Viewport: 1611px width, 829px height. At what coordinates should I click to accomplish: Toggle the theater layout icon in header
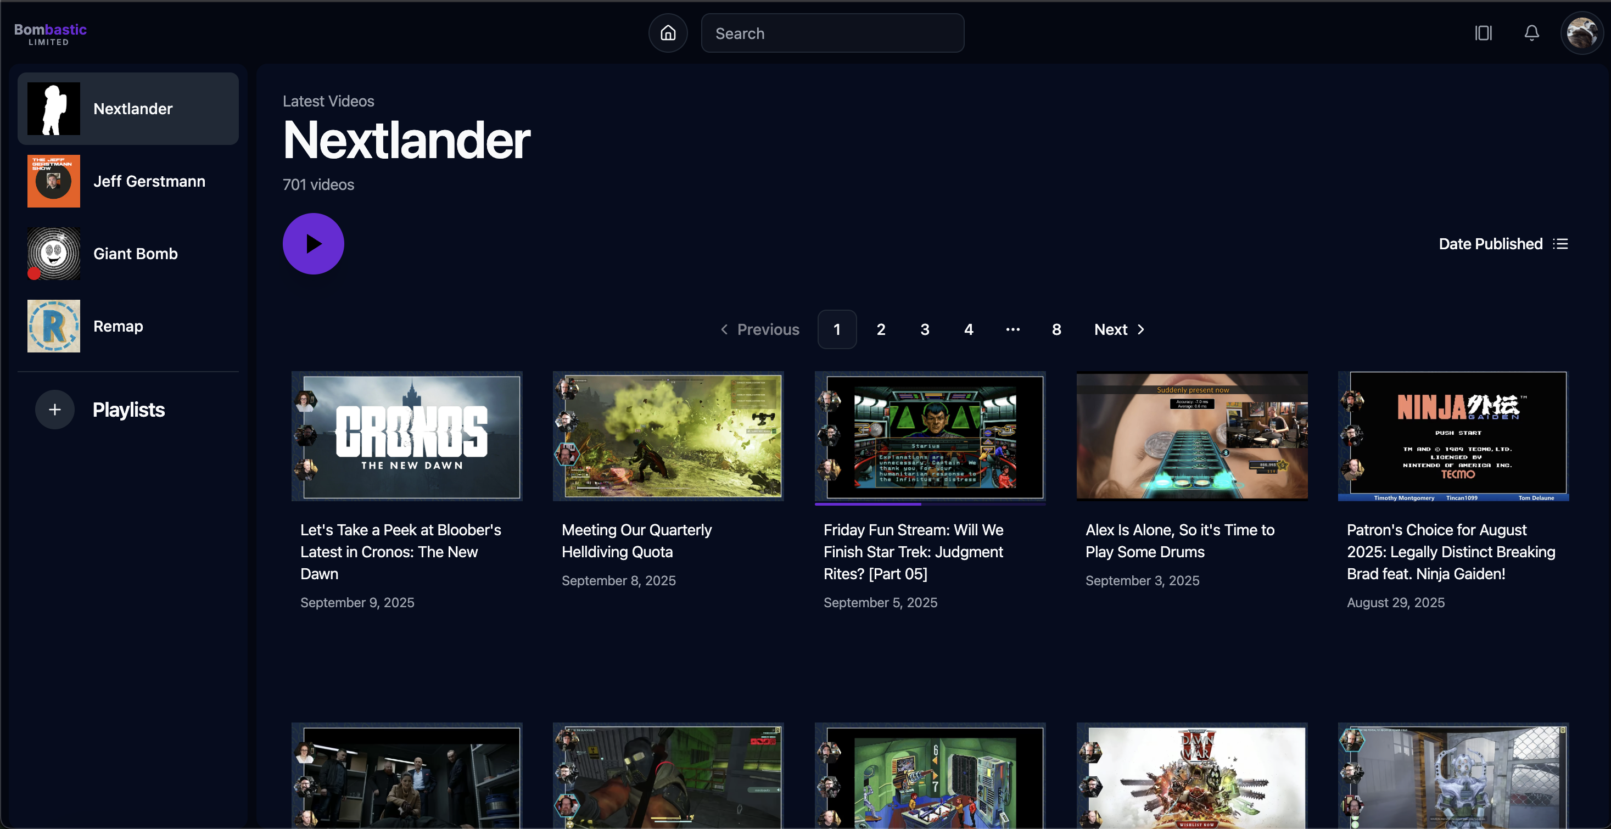click(x=1484, y=33)
